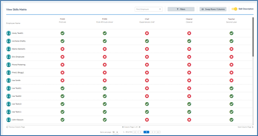Screen dimensions: 258x136
Task: Click the Chef column header
Action: click(147, 19)
